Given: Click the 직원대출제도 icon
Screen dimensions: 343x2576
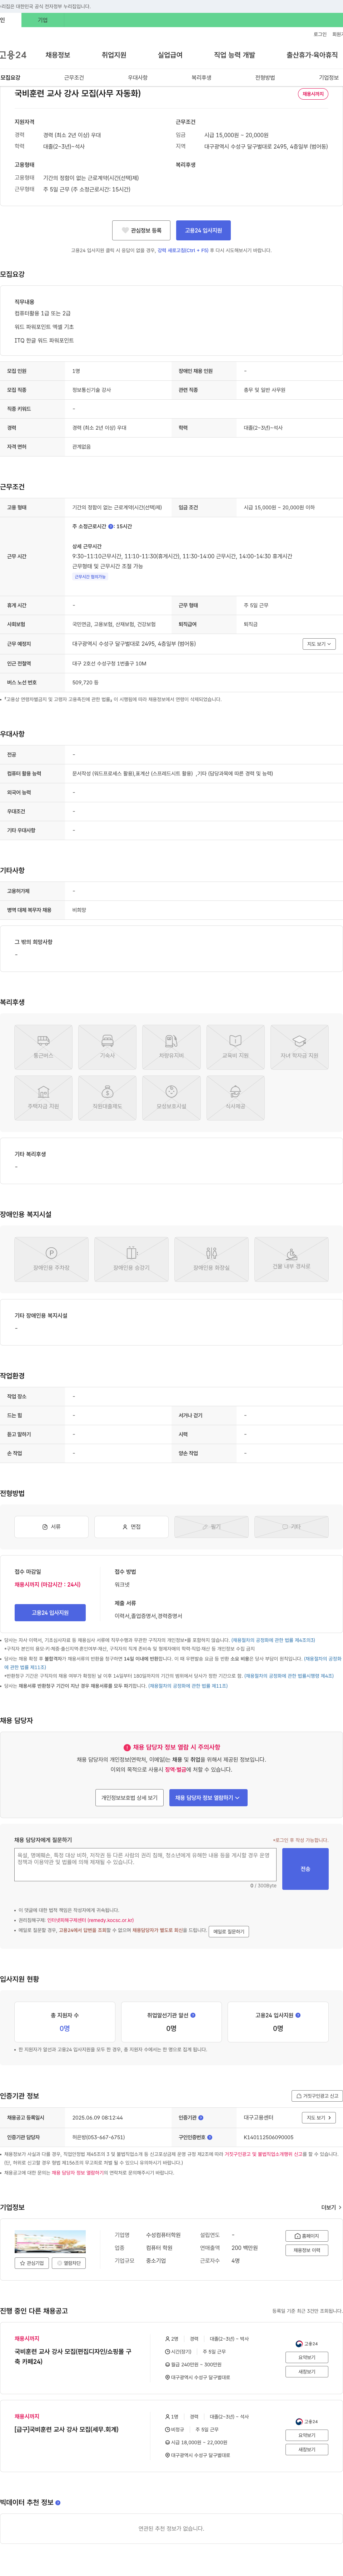Looking at the screenshot, I should (x=107, y=1098).
